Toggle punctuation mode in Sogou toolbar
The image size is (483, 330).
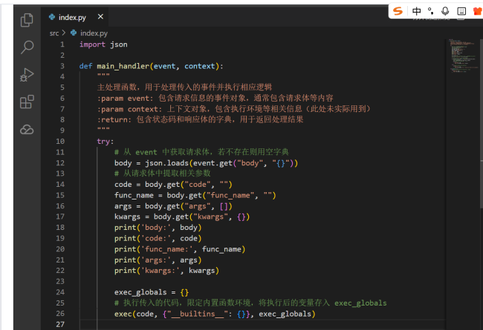pyautogui.click(x=431, y=11)
